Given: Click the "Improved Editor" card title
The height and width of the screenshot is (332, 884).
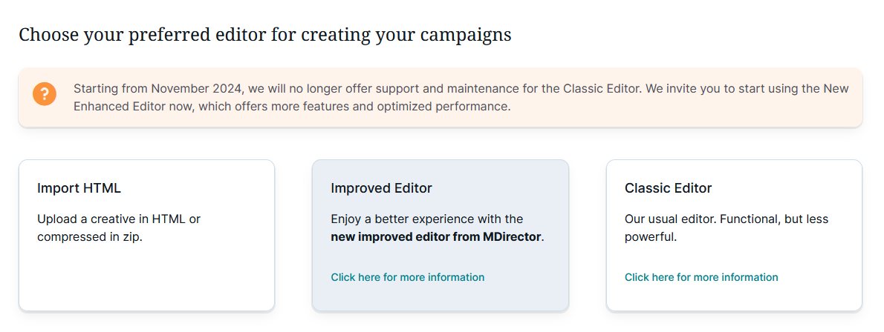Looking at the screenshot, I should click(x=381, y=188).
